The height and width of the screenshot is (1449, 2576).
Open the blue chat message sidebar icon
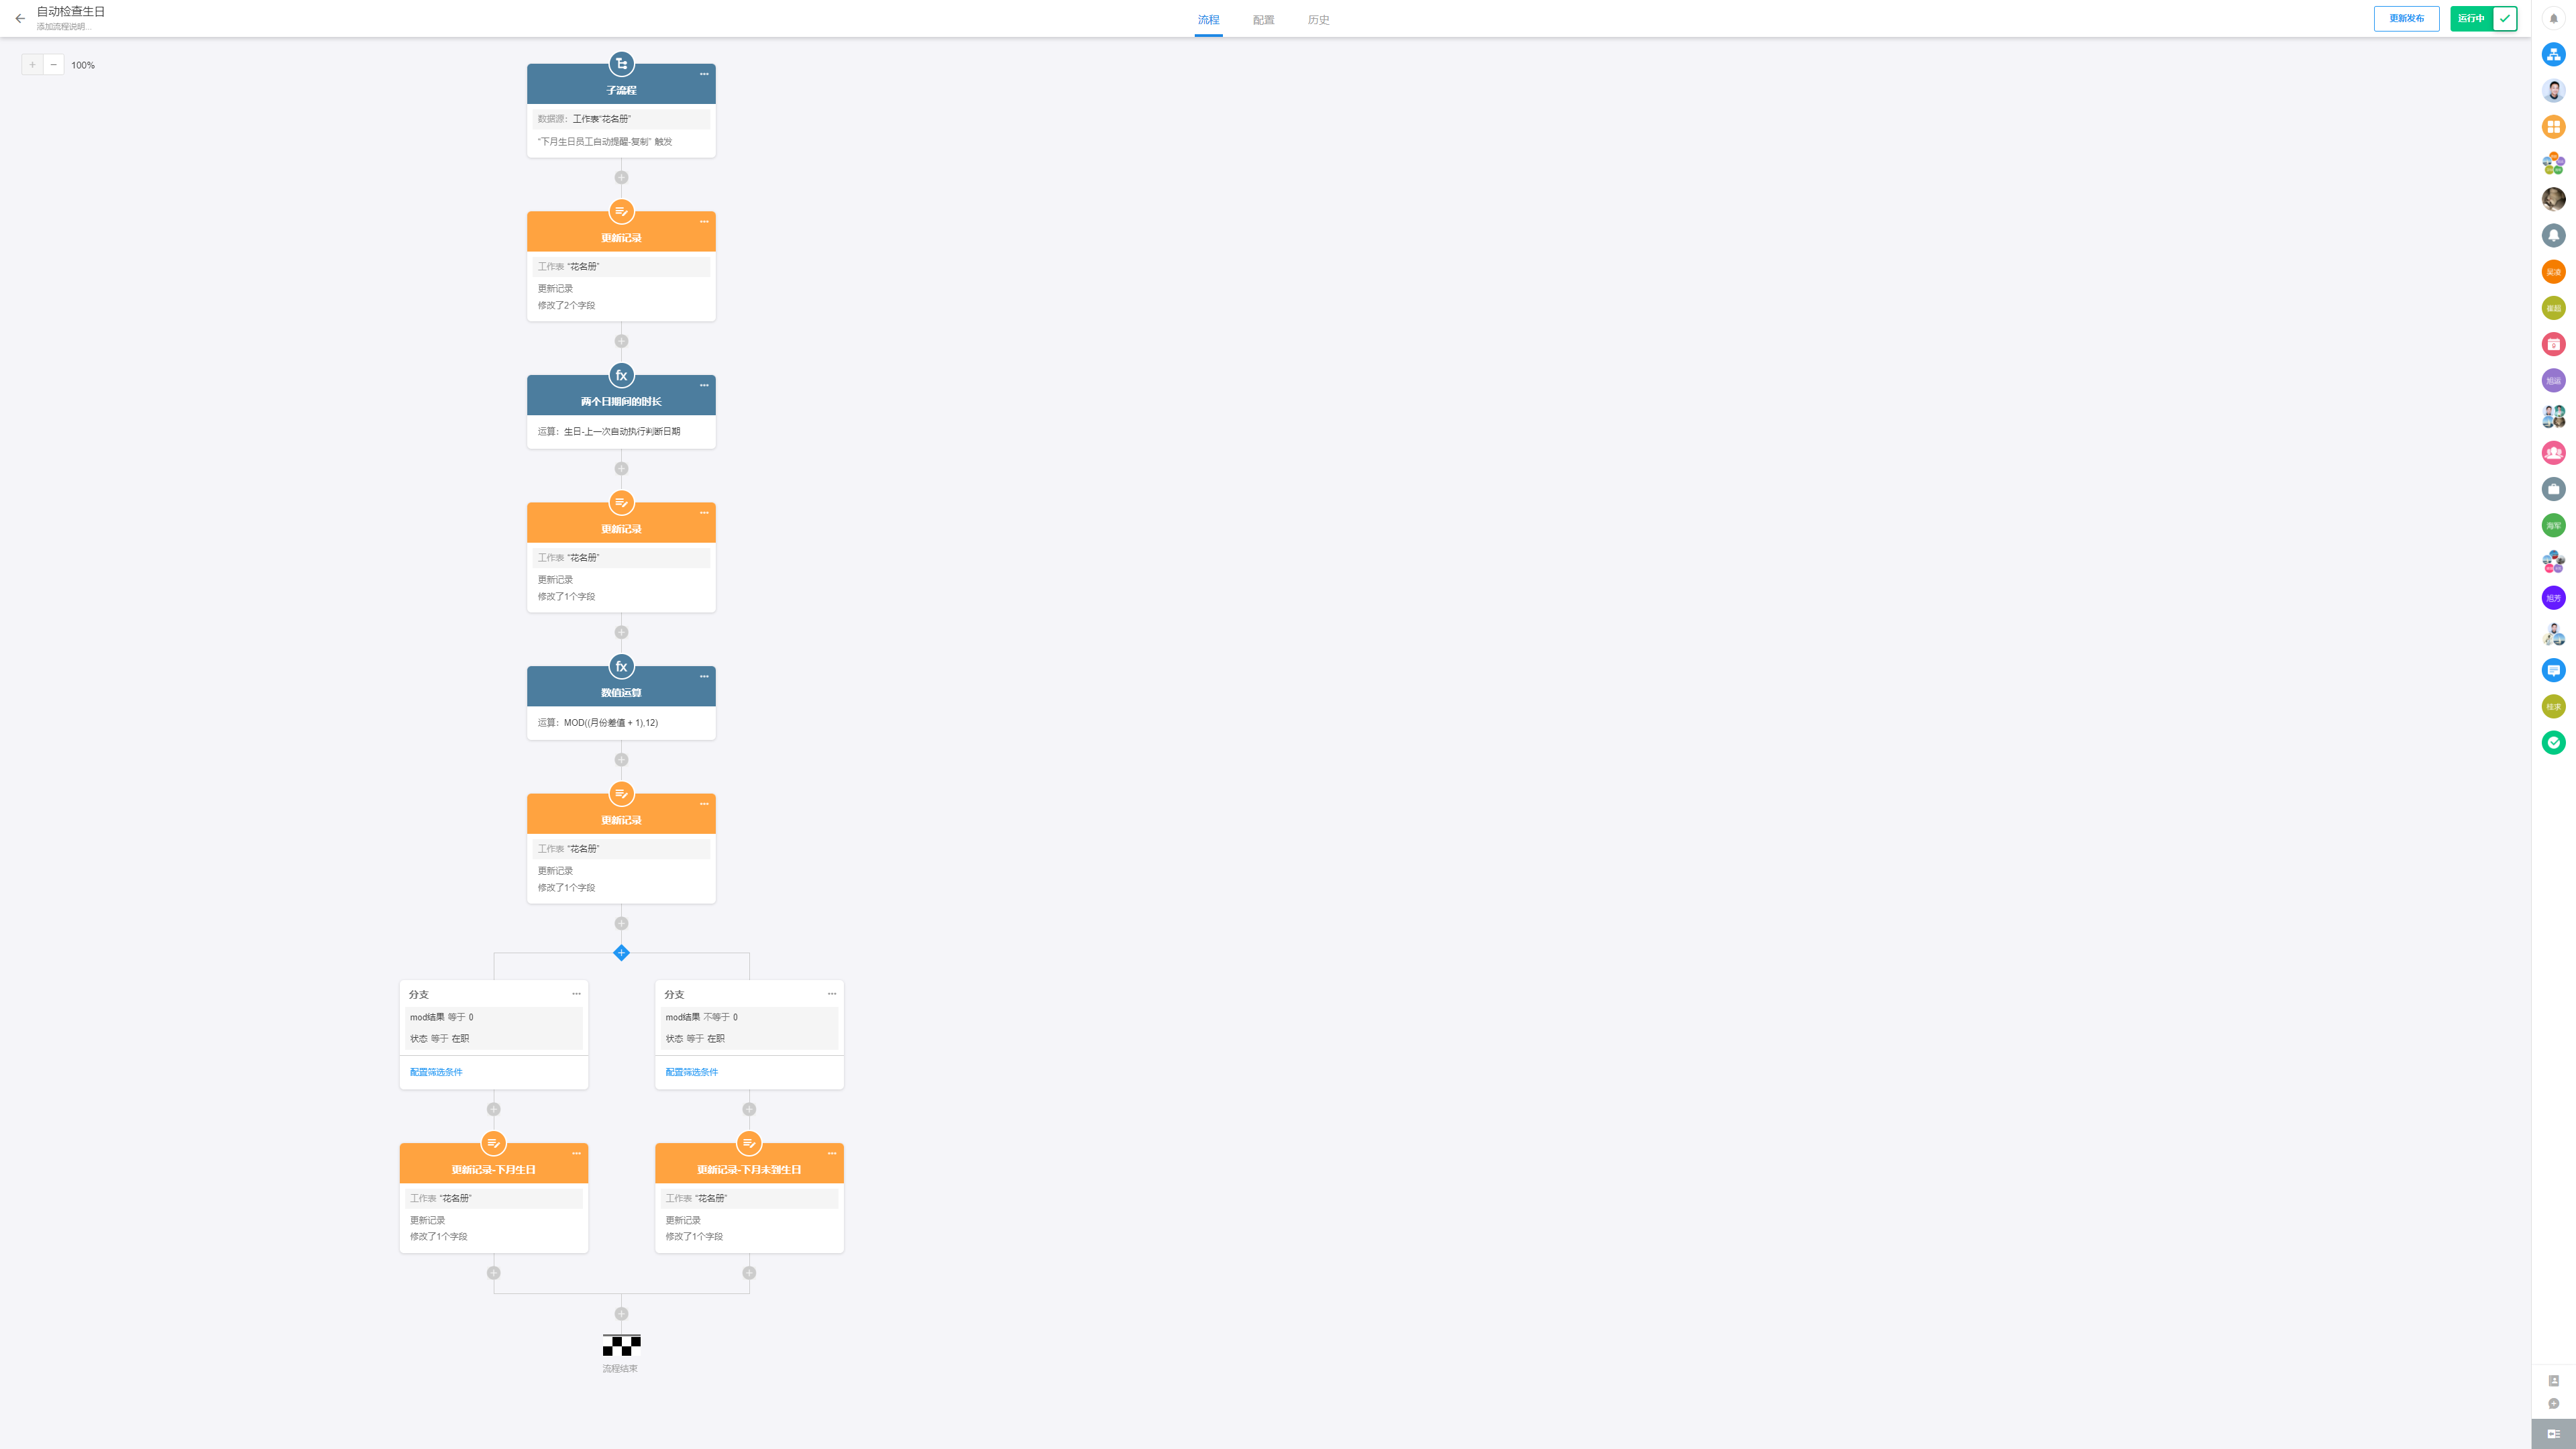(2553, 671)
